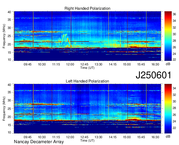Viewport: 179px width, 145px height.
Task: Click the 36 dB label on the top colorbar
Action: coord(174,14)
